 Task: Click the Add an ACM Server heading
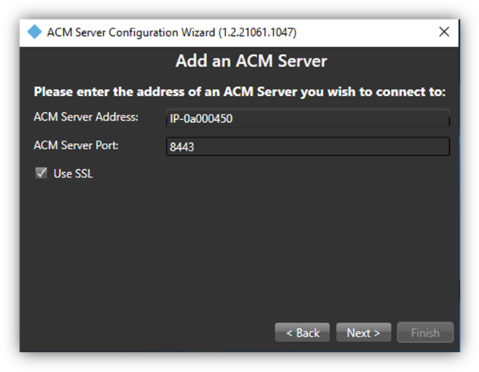click(x=240, y=60)
